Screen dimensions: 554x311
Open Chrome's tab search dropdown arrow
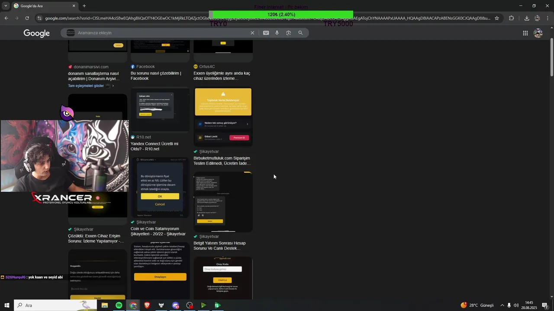click(x=6, y=6)
